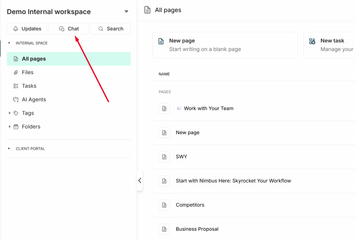
Task: Open the Work with Your Team page
Action: tap(208, 108)
